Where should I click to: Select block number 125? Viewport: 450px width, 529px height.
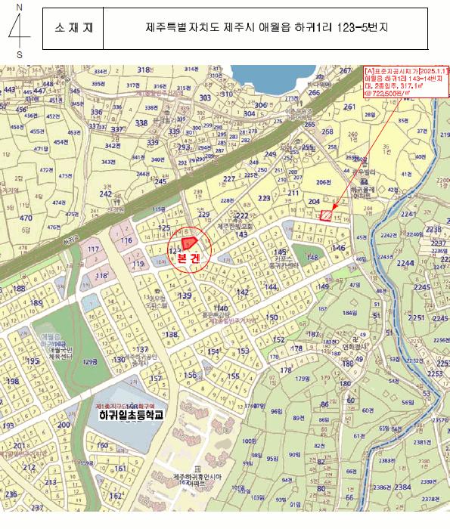point(164,227)
